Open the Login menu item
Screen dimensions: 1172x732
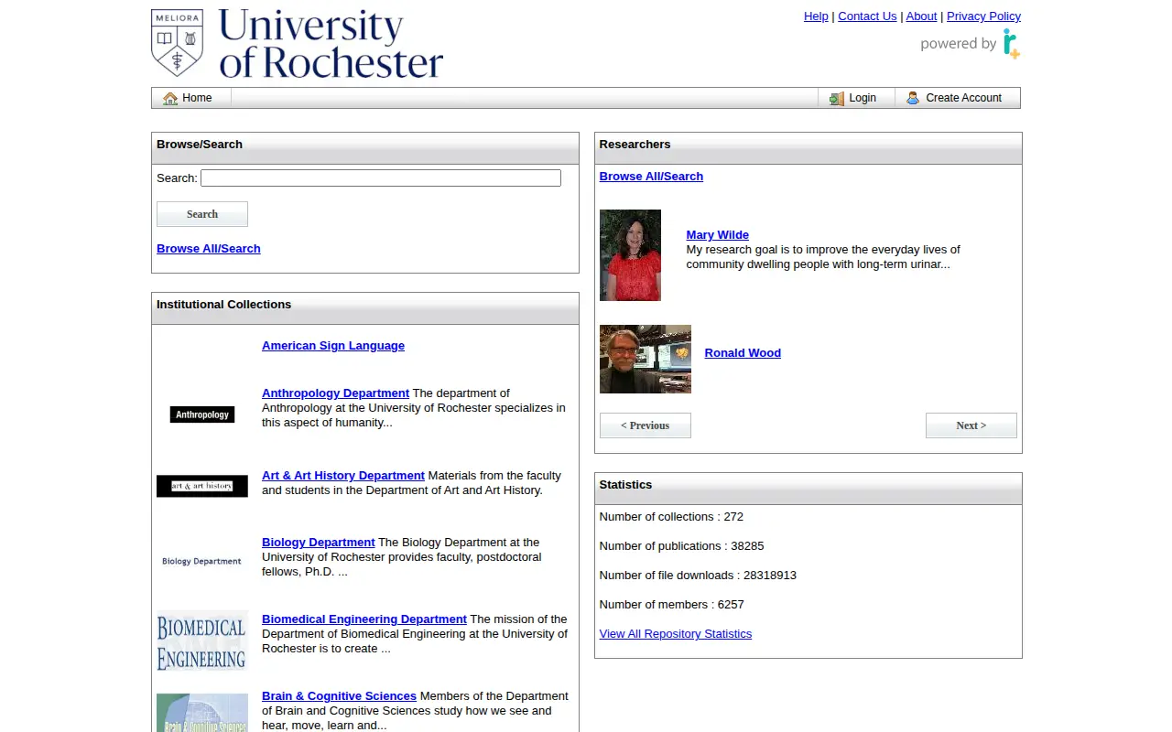(856, 98)
